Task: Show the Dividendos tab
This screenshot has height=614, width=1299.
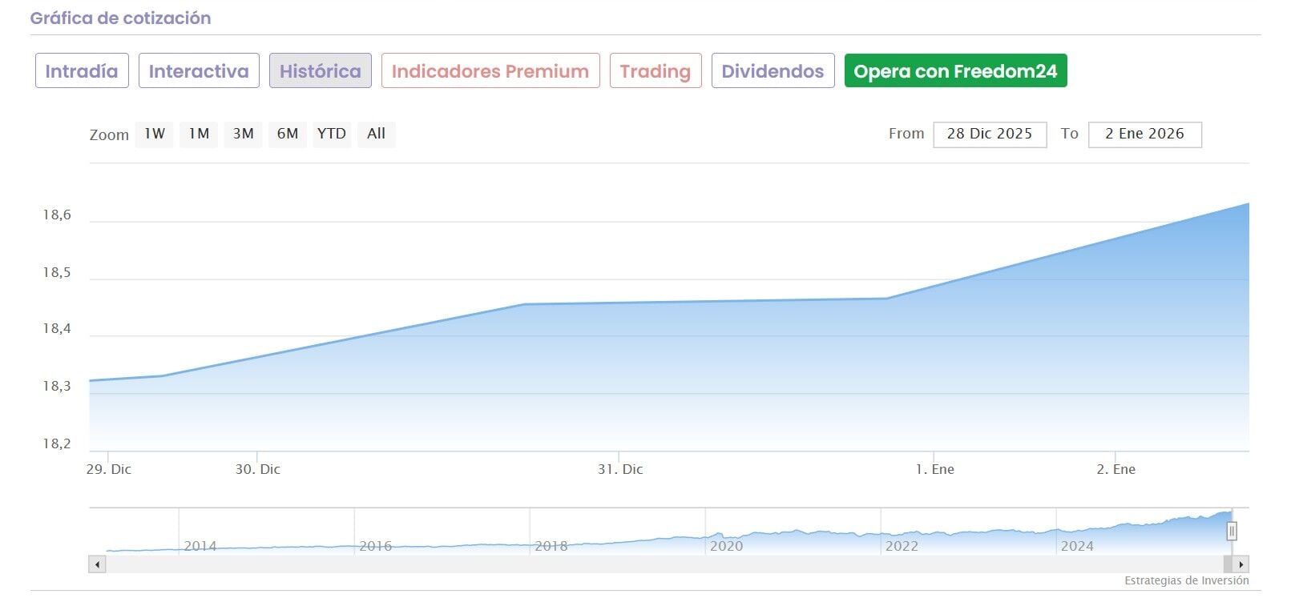Action: 773,70
